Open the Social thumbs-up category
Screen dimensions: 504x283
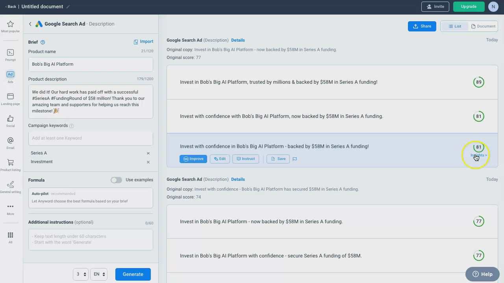pos(10,121)
